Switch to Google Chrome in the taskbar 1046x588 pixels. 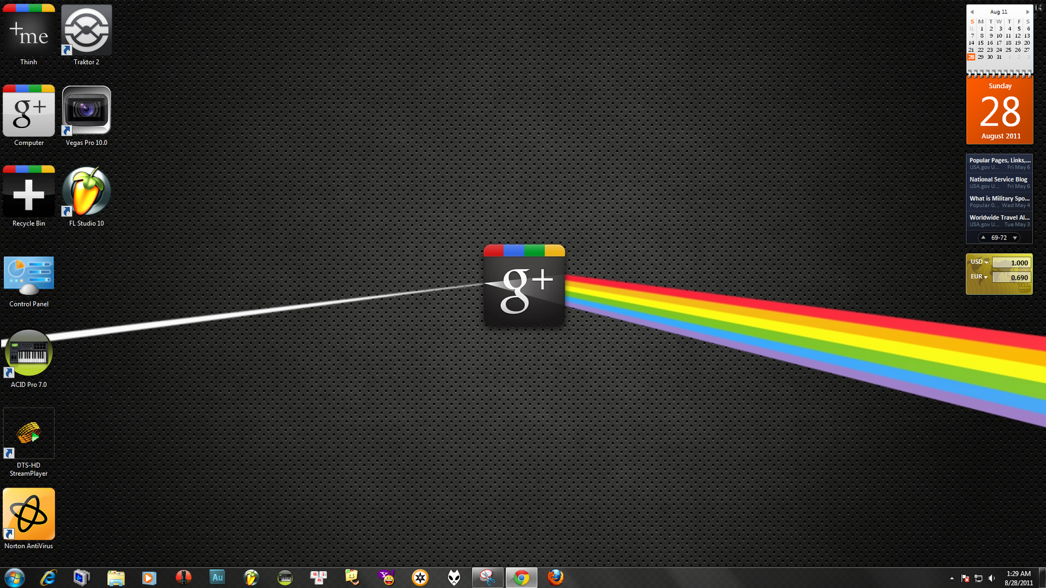pos(521,578)
